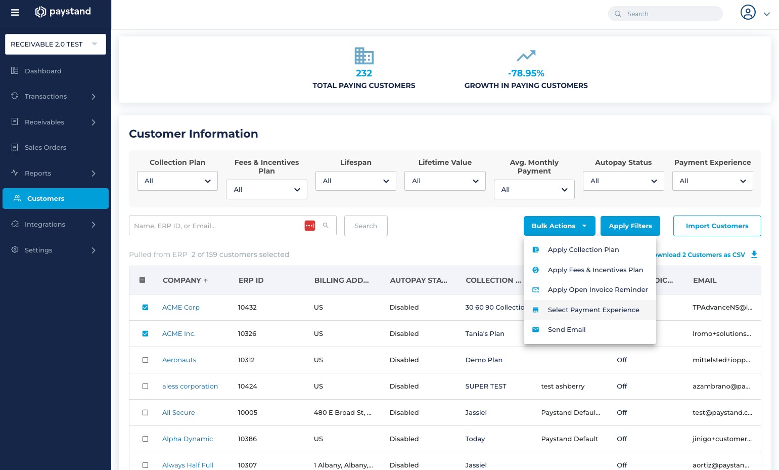Viewport: 779px width, 470px height.
Task: Click the Name, ERP ID, or Email field
Action: point(217,226)
